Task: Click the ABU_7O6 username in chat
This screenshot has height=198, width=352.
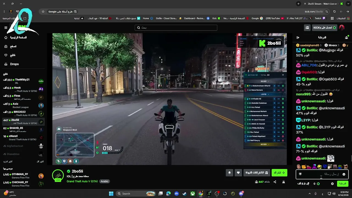Action: coord(309,65)
